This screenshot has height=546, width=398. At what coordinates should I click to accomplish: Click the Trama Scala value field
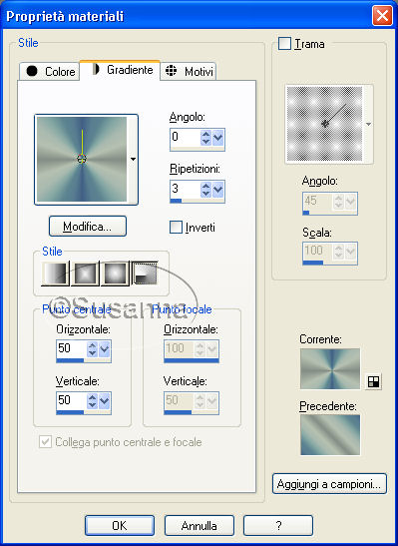pyautogui.click(x=318, y=252)
